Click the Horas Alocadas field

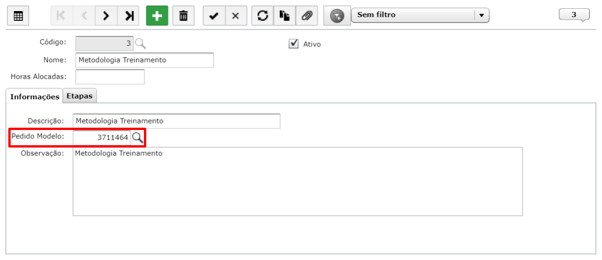coord(110,77)
